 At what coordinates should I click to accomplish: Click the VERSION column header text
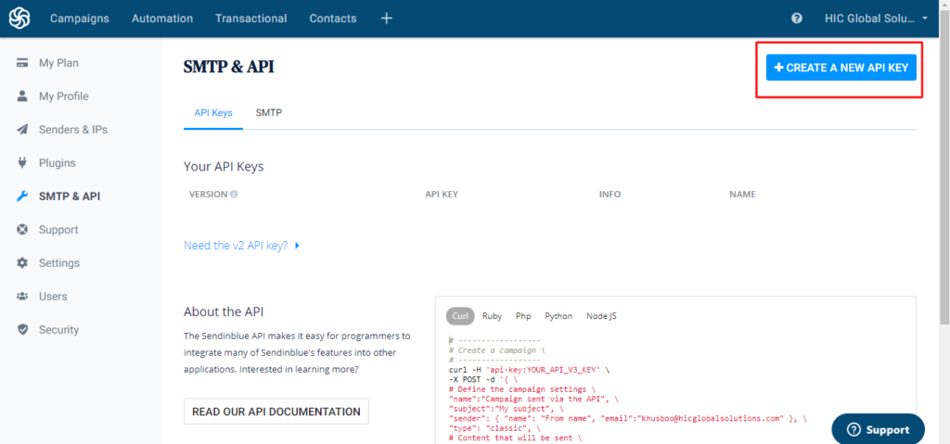pos(209,195)
